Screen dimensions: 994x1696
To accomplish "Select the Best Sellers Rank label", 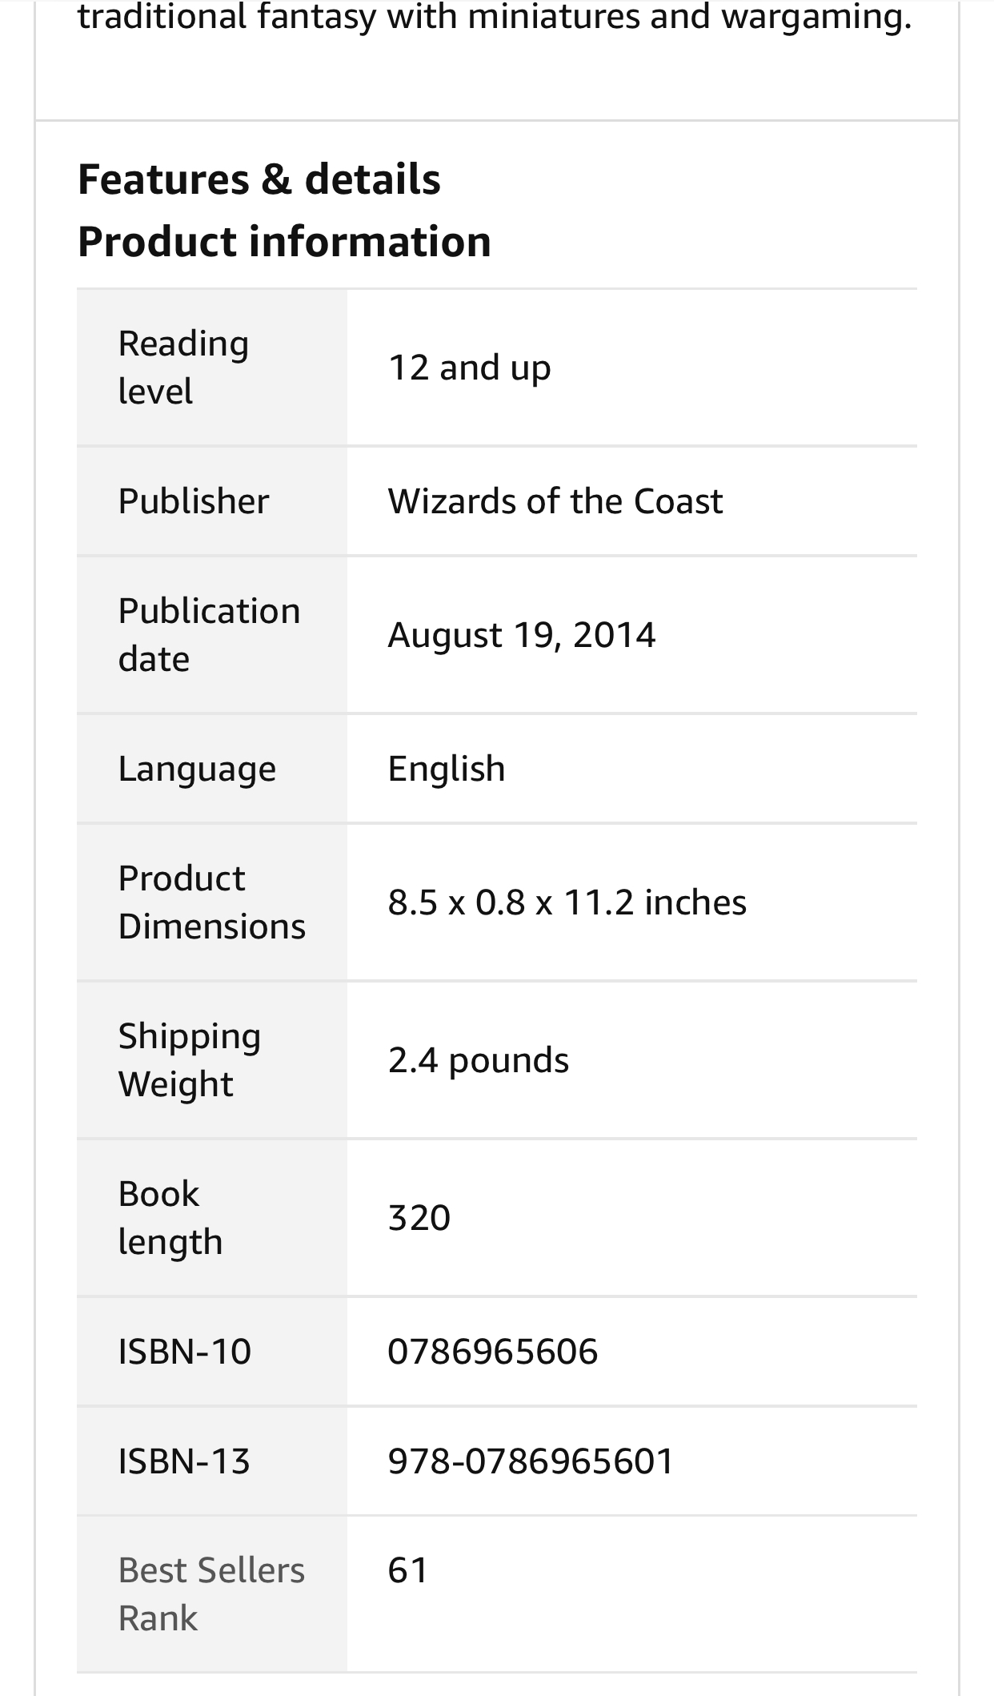I will click(211, 1594).
